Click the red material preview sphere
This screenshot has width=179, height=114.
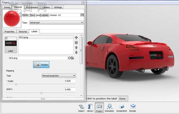[x=12, y=19]
